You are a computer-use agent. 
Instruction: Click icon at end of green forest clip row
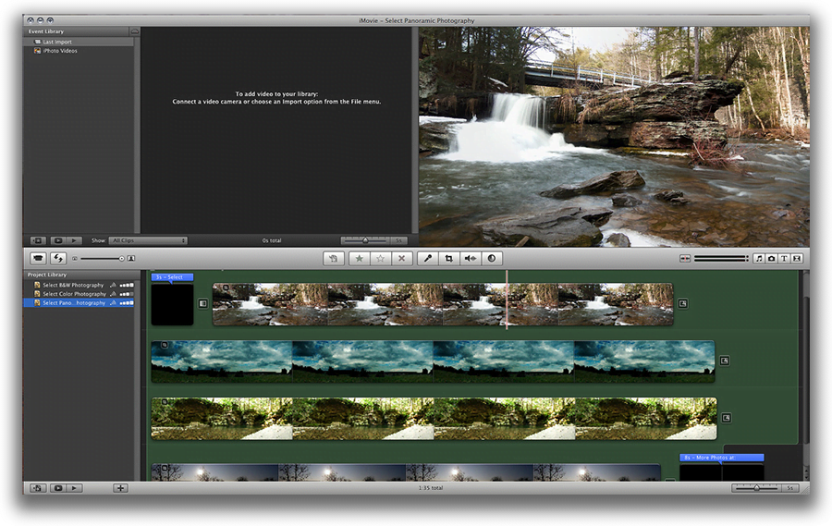click(x=726, y=418)
